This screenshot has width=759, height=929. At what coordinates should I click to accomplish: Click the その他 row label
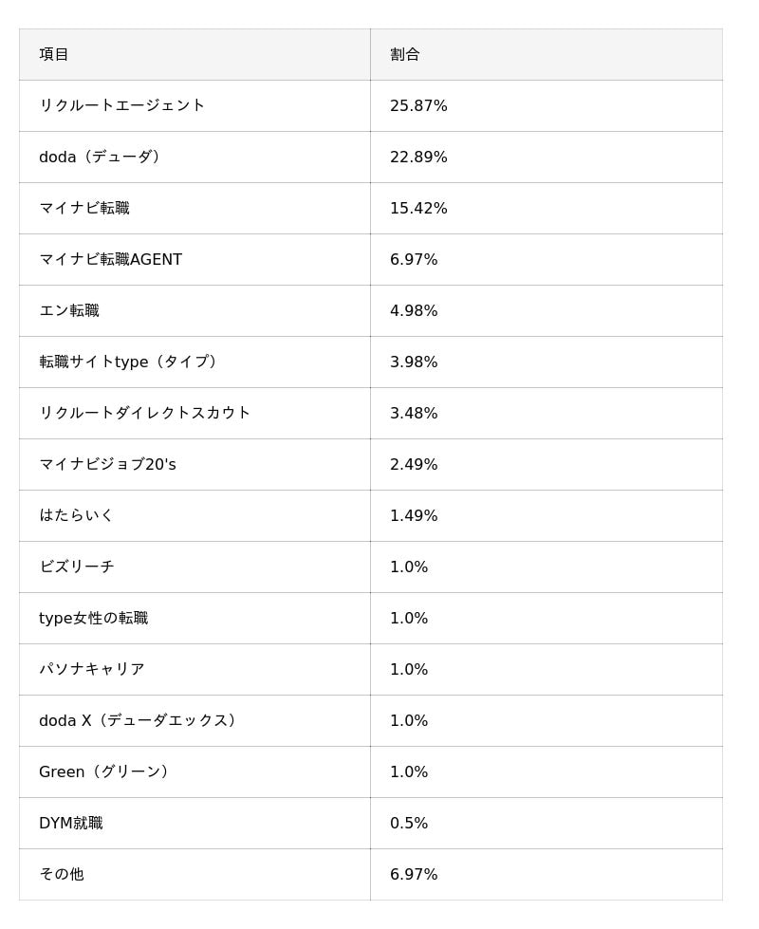tap(61, 874)
